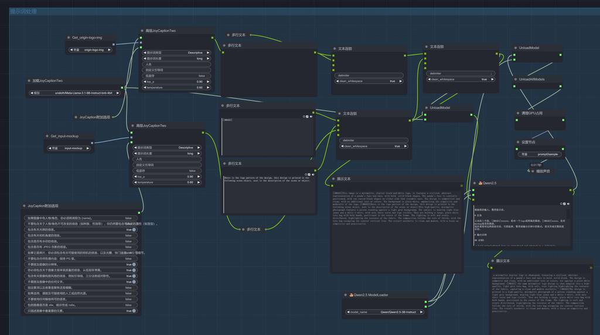Click the collapse dot on 播放声音 node
The width and height of the screenshot is (600, 335).
click(x=533, y=171)
